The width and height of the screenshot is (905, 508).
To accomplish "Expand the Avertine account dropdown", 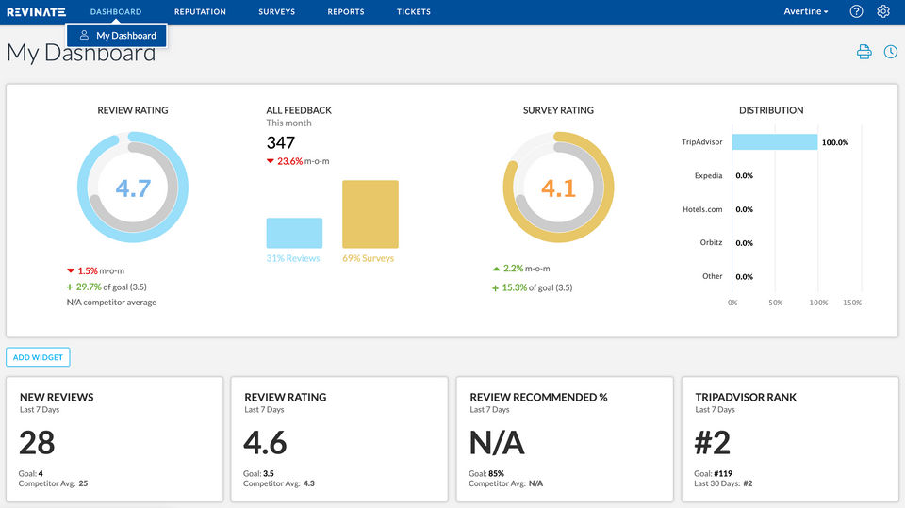I will pos(806,12).
